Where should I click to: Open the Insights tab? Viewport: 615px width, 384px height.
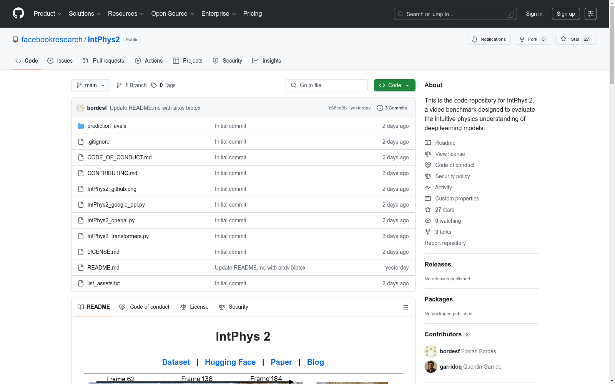267,61
